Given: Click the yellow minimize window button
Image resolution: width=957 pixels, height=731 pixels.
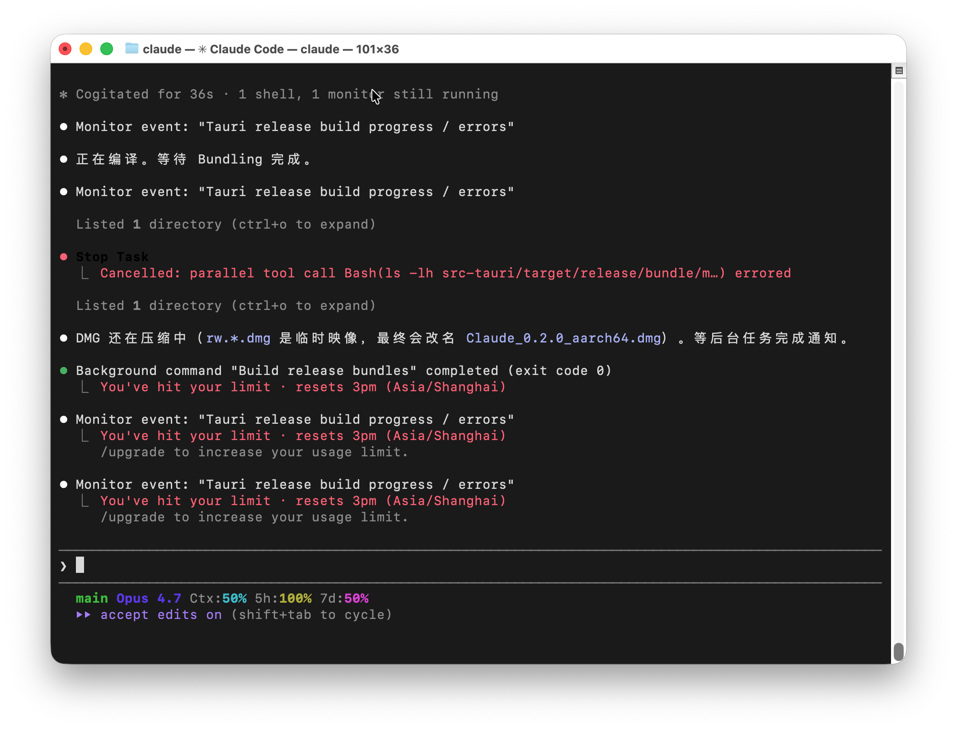Looking at the screenshot, I should [x=86, y=49].
